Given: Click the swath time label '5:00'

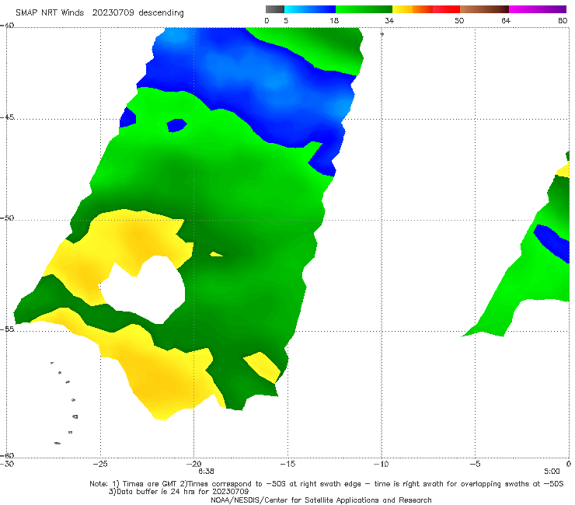Looking at the screenshot, I should click(x=552, y=472).
